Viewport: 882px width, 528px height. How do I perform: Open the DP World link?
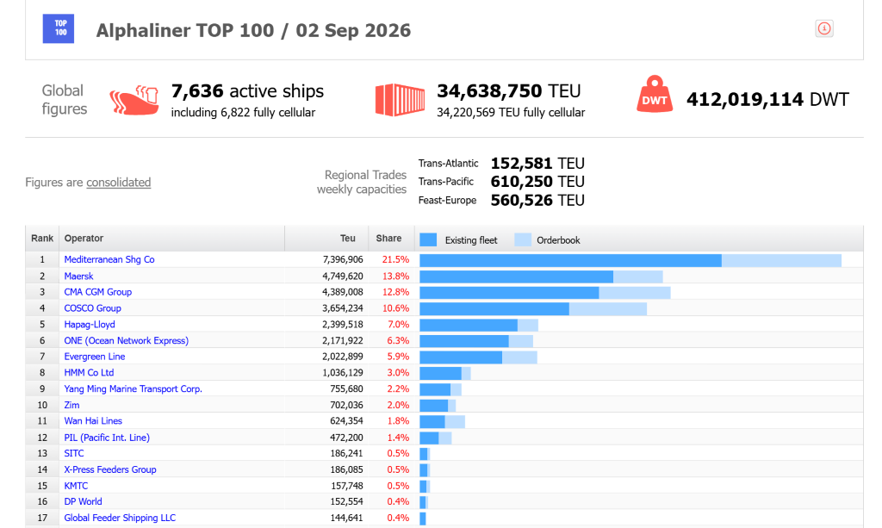tap(83, 501)
